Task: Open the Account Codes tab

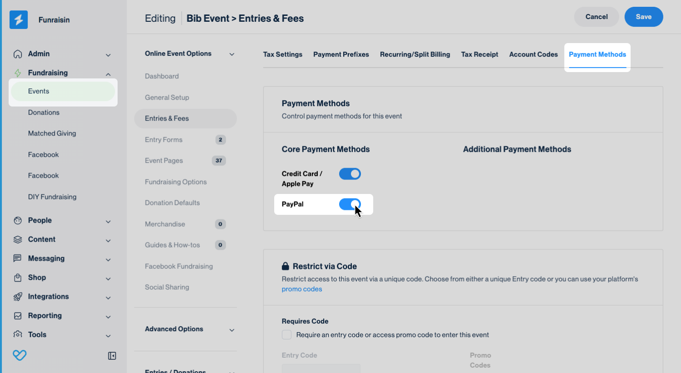Action: [533, 54]
